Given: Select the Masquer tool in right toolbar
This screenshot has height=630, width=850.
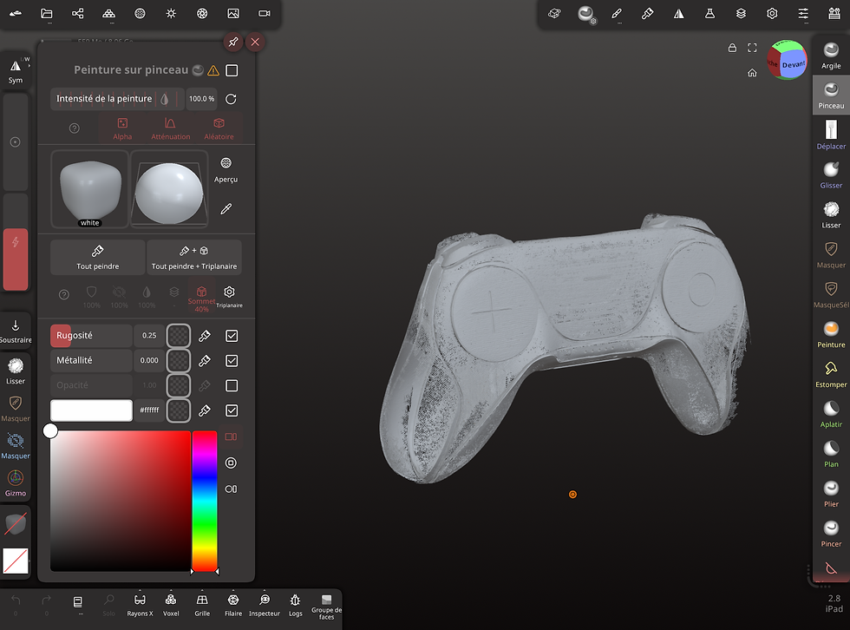Looking at the screenshot, I should [x=831, y=255].
